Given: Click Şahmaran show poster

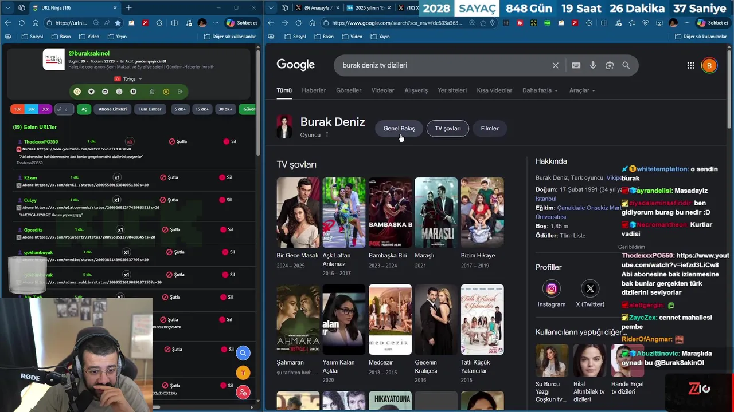Looking at the screenshot, I should click(x=298, y=319).
